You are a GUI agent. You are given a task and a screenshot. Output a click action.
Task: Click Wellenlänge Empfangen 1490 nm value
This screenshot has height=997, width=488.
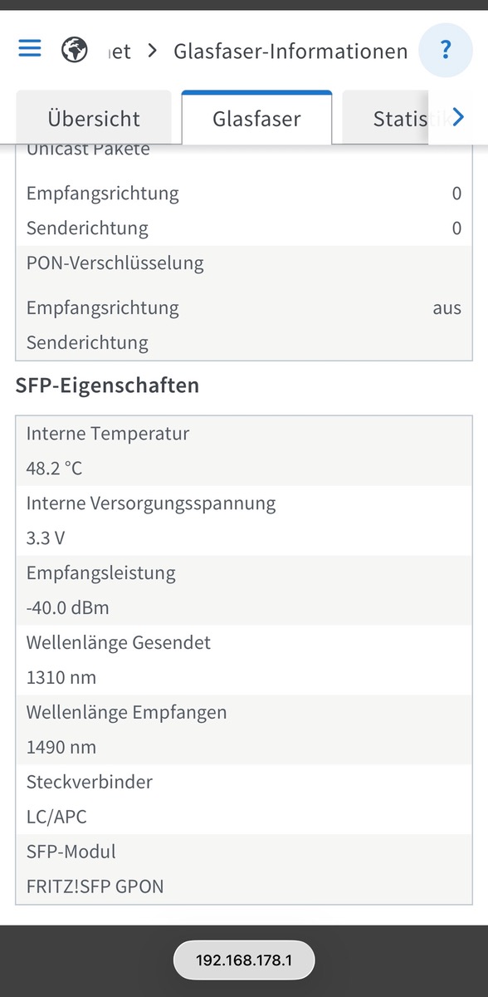61,747
